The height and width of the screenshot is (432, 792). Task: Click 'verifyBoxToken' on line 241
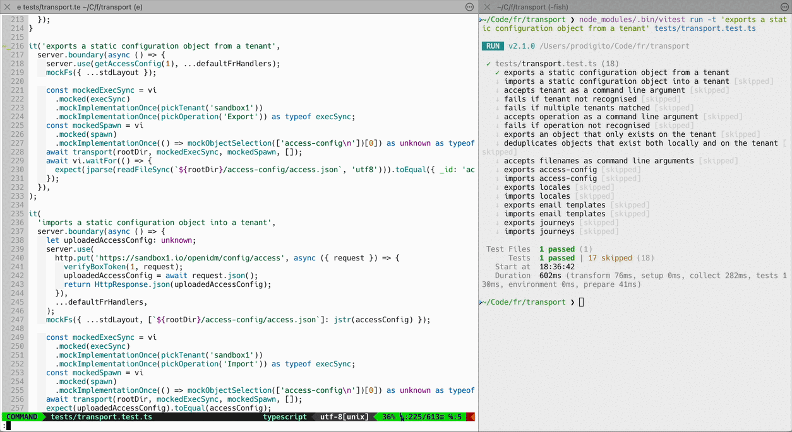pyautogui.click(x=95, y=267)
